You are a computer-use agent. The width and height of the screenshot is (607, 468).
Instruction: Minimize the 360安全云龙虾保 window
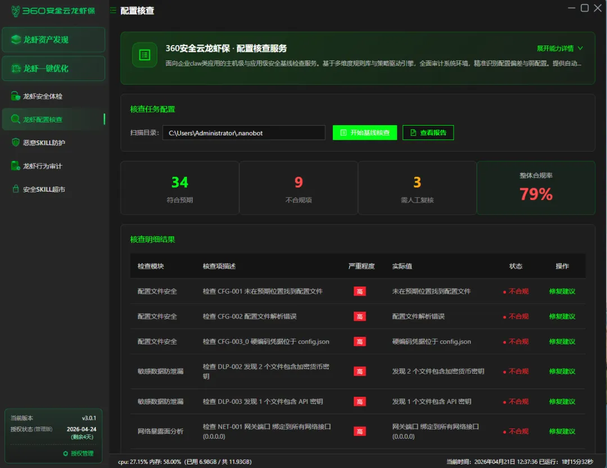pos(572,8)
